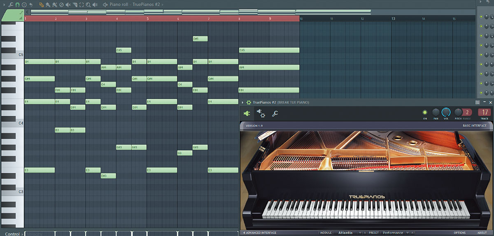Select the Draw pencil tool
This screenshot has height=236, width=494.
point(42,5)
